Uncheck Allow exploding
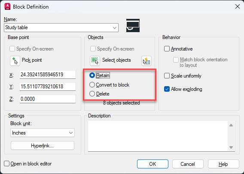The image size is (244, 174). pyautogui.click(x=167, y=89)
